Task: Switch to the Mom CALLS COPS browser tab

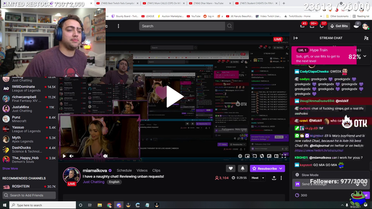Action: click(x=164, y=3)
